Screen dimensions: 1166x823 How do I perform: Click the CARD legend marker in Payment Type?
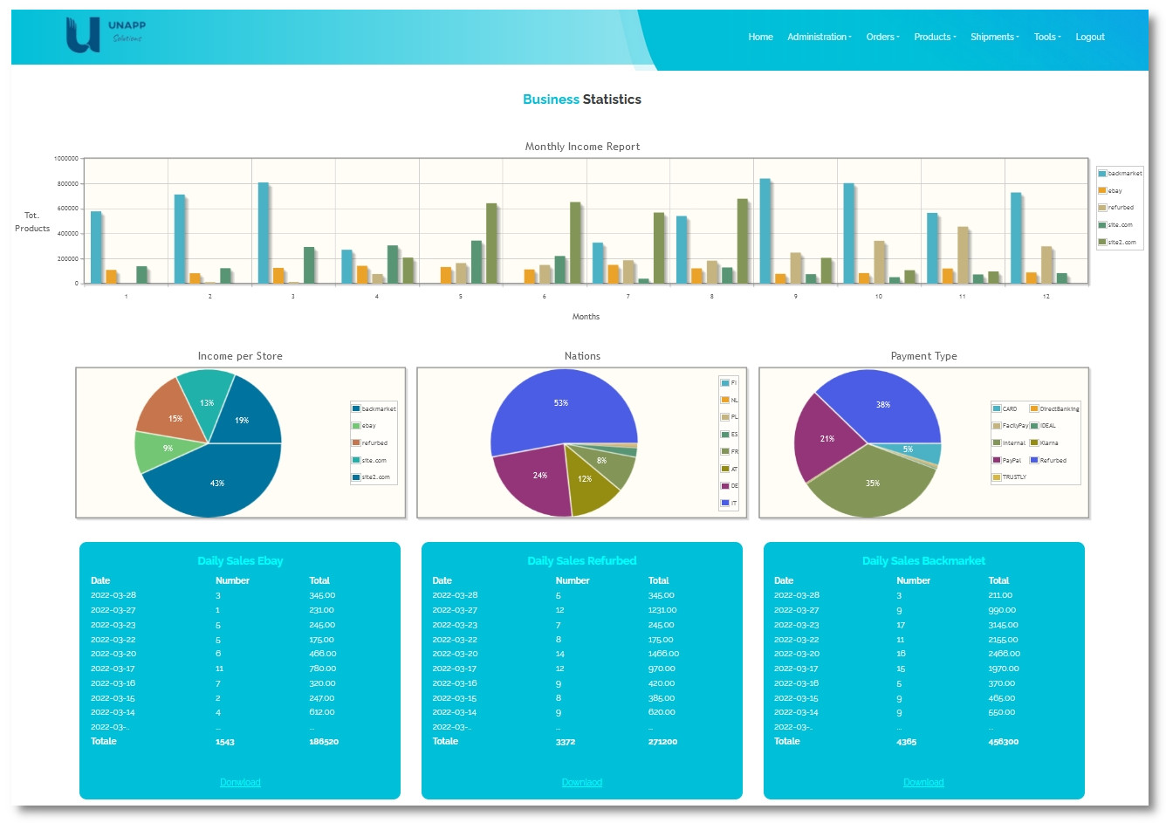point(997,409)
